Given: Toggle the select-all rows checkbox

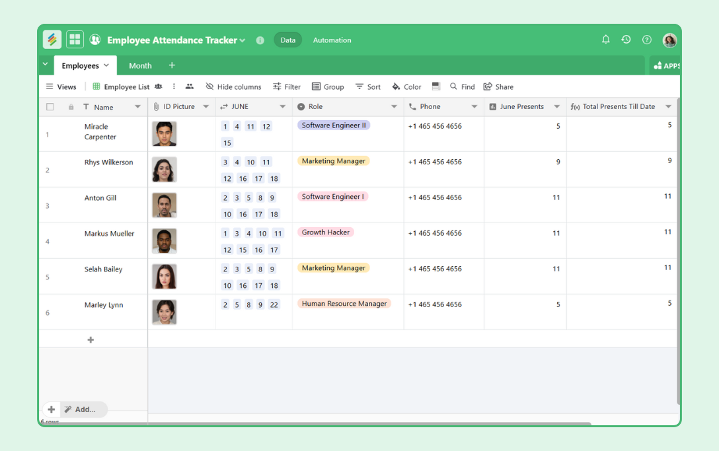Looking at the screenshot, I should point(50,107).
